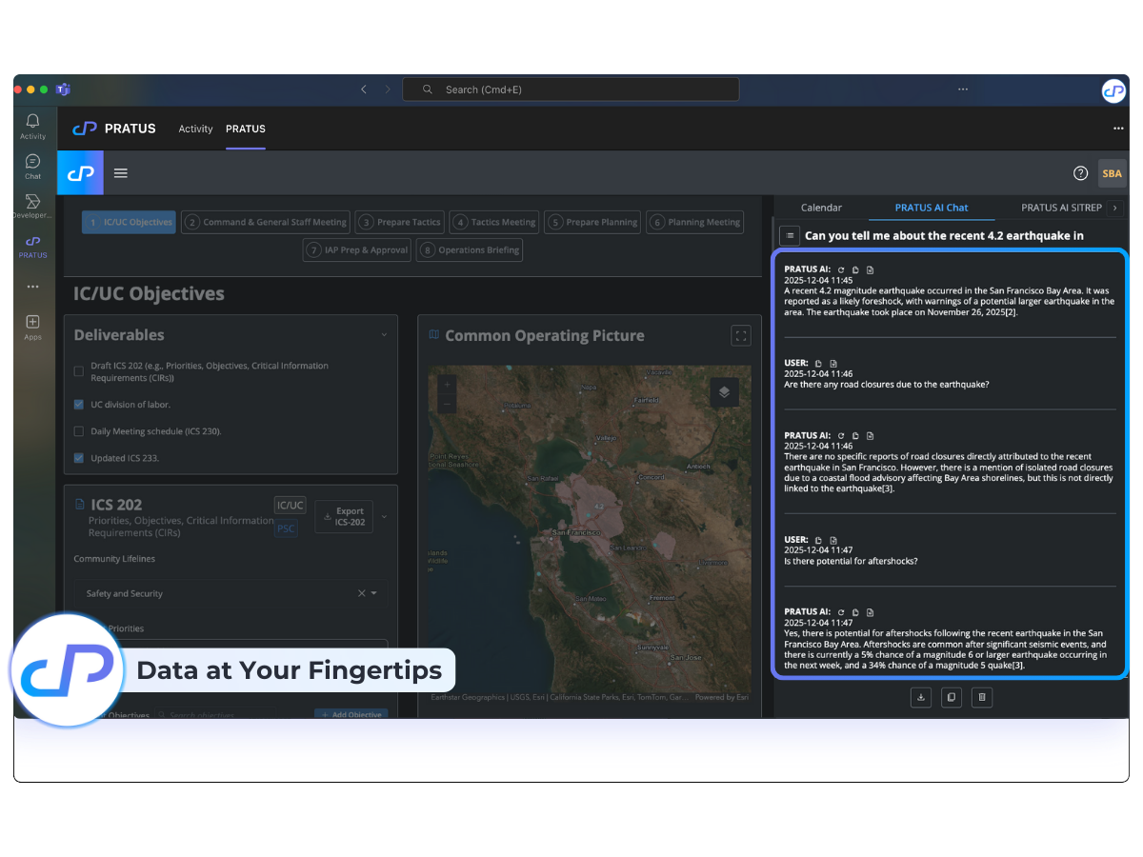Go to step 4 Tactics Meeting
The image size is (1143, 857).
click(494, 222)
